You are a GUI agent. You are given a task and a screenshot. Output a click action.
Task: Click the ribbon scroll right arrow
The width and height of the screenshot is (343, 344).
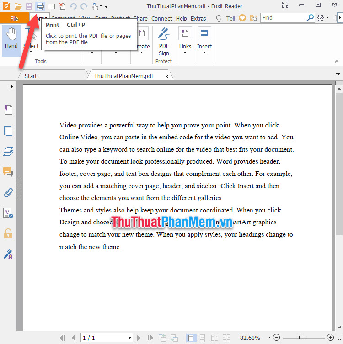tap(340, 17)
